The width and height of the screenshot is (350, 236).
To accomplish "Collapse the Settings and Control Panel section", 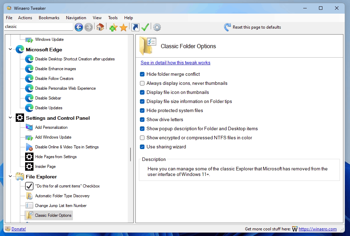I will [x=10, y=117].
